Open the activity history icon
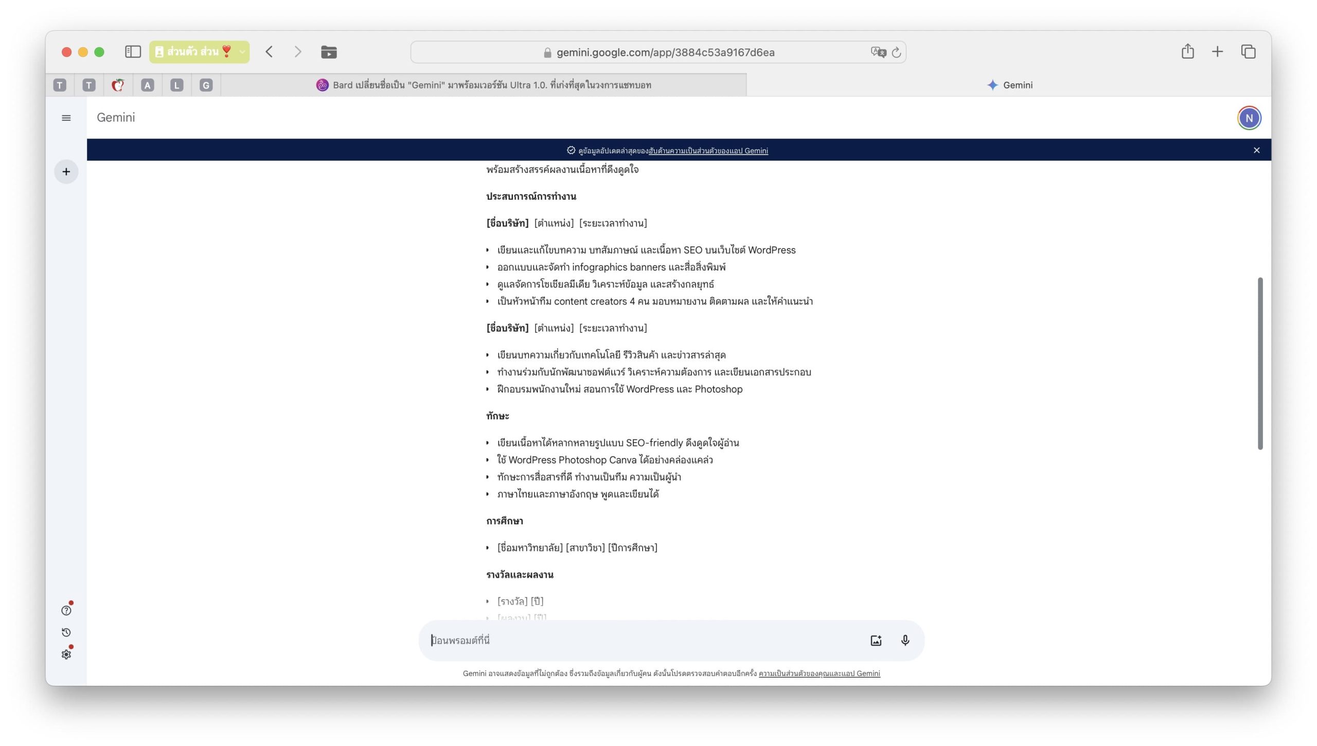Viewport: 1317px width, 746px height. pos(66,633)
